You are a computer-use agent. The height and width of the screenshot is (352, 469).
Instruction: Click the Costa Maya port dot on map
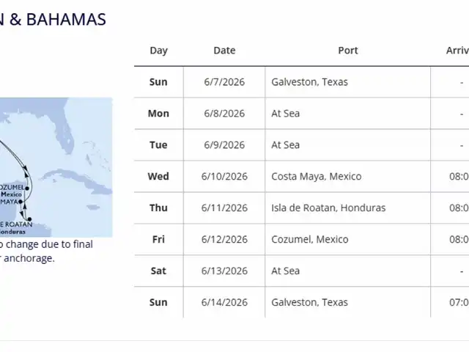[x=21, y=202]
